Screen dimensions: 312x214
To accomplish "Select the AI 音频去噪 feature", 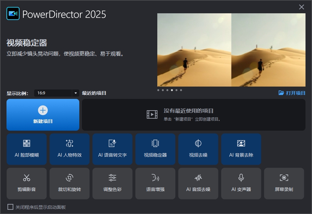I will pyautogui.click(x=198, y=184).
